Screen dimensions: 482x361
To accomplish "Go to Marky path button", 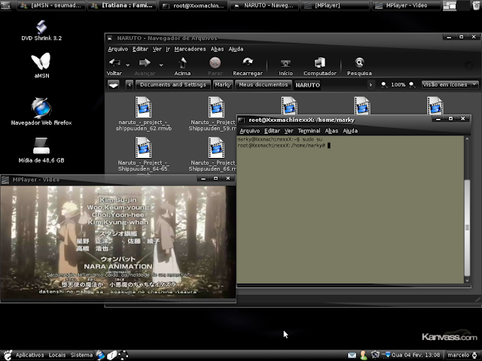I will pyautogui.click(x=223, y=85).
